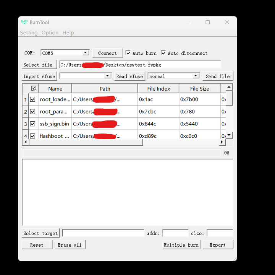Click the addr input field
The width and height of the screenshot is (275, 275).
click(175, 233)
